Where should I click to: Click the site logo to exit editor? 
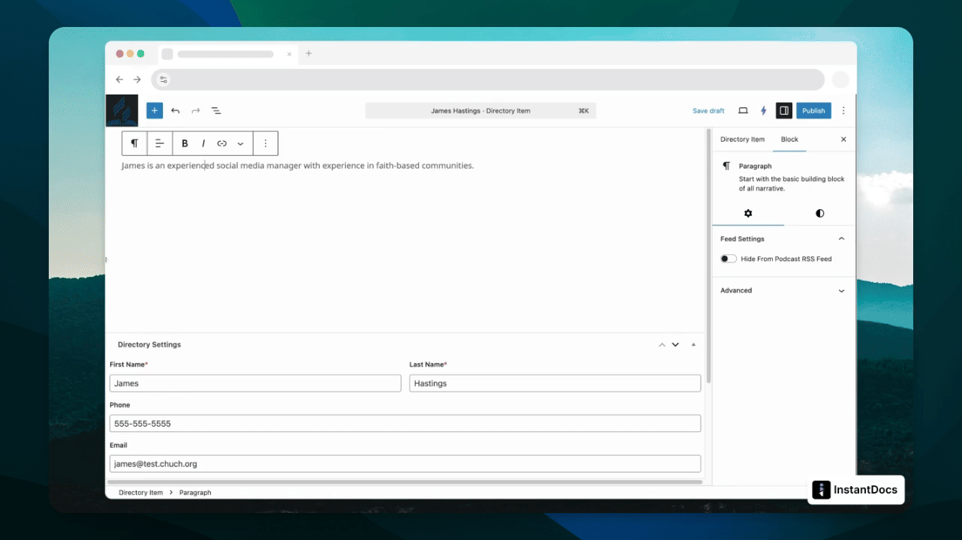click(122, 110)
